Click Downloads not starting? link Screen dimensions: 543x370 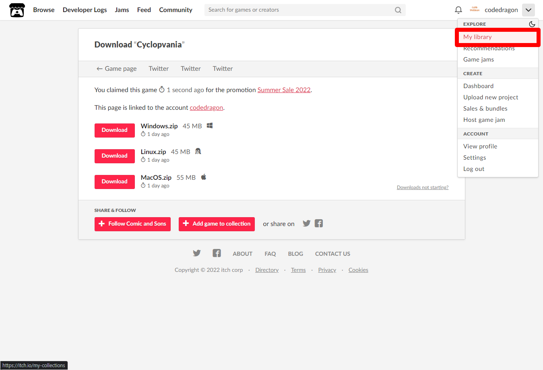click(x=423, y=187)
